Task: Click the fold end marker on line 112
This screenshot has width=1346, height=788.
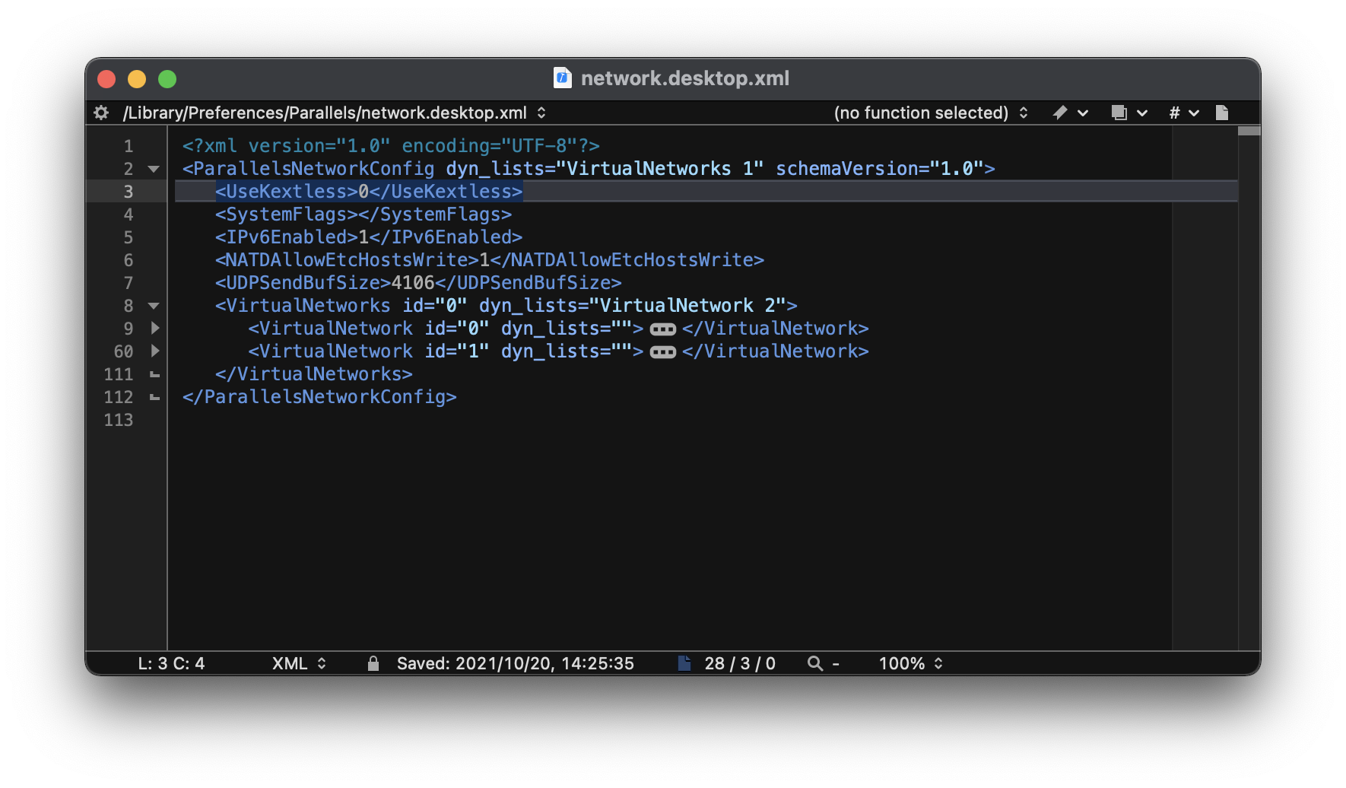Action: (x=155, y=397)
